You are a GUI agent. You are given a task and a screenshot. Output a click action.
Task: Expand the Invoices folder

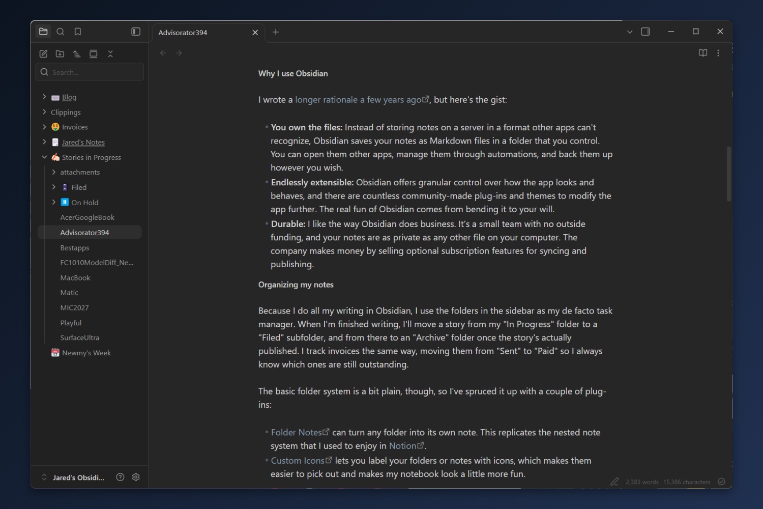pyautogui.click(x=44, y=127)
